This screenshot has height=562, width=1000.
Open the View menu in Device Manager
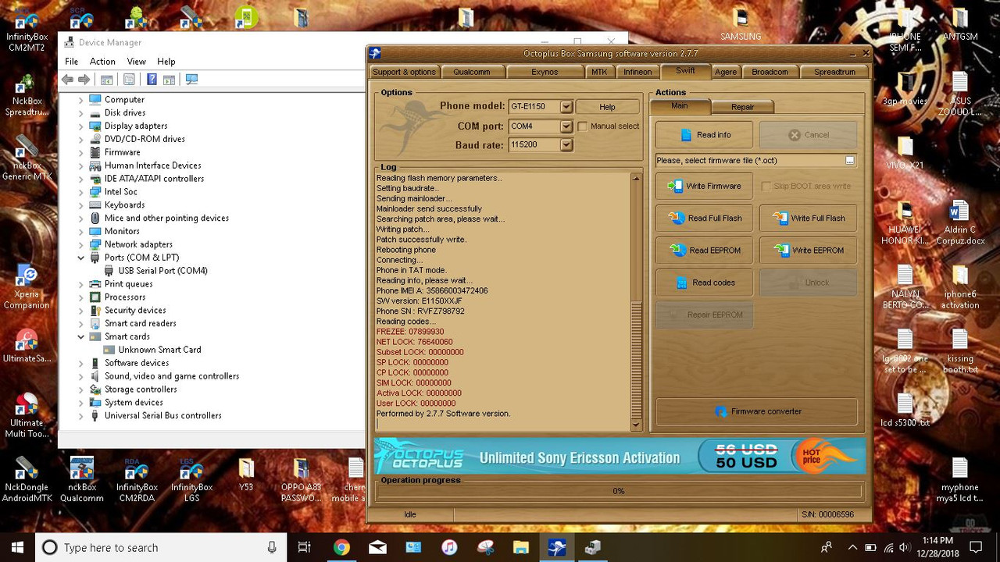tap(136, 61)
